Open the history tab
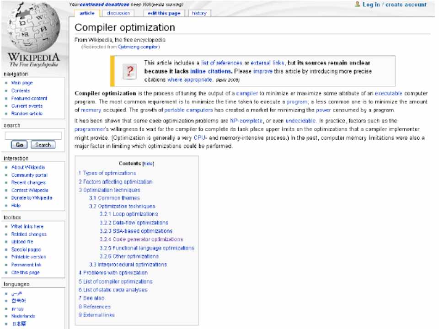The height and width of the screenshot is (329, 439). click(199, 13)
